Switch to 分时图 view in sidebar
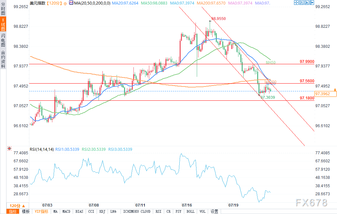 tap(3, 10)
